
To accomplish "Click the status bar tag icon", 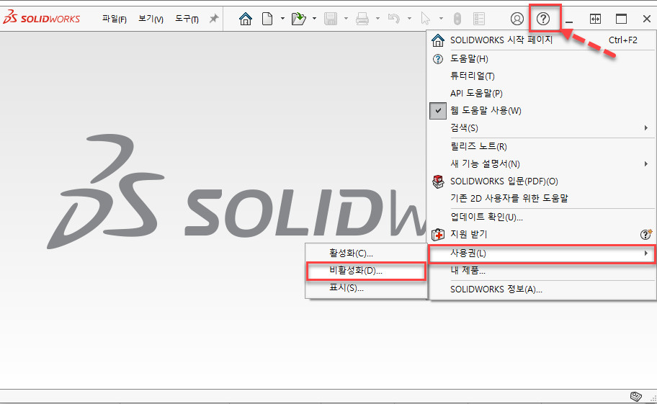I will pyautogui.click(x=635, y=396).
